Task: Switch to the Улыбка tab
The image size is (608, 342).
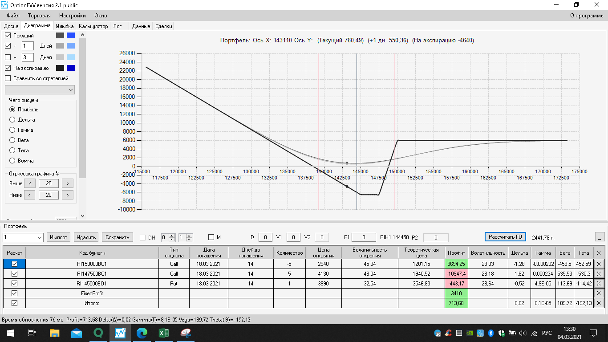Action: pyautogui.click(x=65, y=26)
